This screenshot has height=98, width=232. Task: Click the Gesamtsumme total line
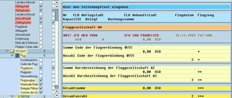(x=147, y=88)
